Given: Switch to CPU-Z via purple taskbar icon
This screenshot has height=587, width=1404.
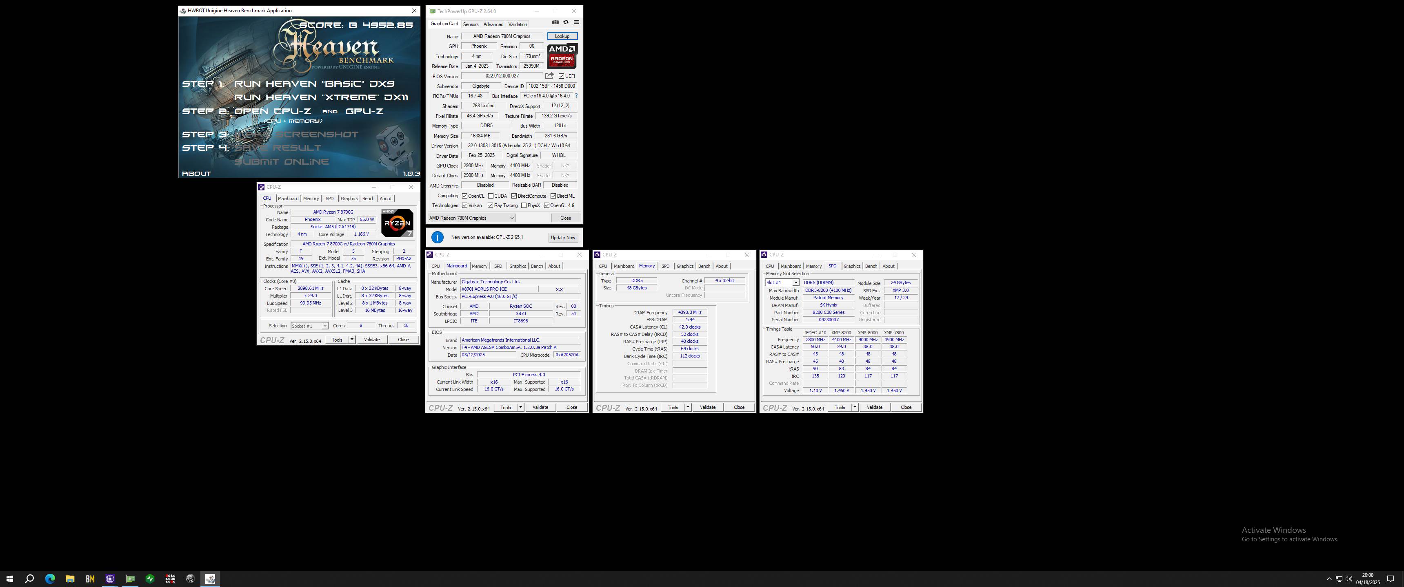Looking at the screenshot, I should 110,579.
